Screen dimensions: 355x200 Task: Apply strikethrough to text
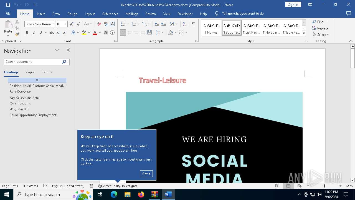tap(52, 32)
